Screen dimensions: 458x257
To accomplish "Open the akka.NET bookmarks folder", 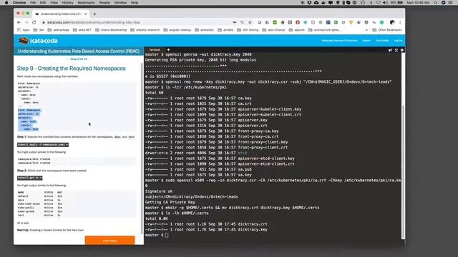I will [x=82, y=30].
